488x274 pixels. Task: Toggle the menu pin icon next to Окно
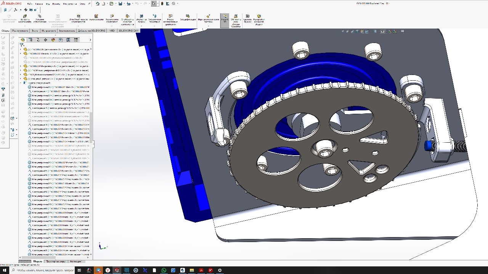[x=89, y=3]
